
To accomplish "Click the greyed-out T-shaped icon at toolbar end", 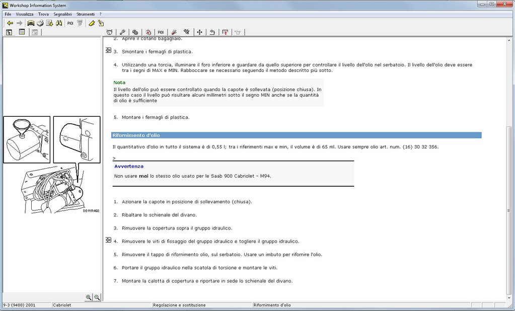I will tap(238, 32).
